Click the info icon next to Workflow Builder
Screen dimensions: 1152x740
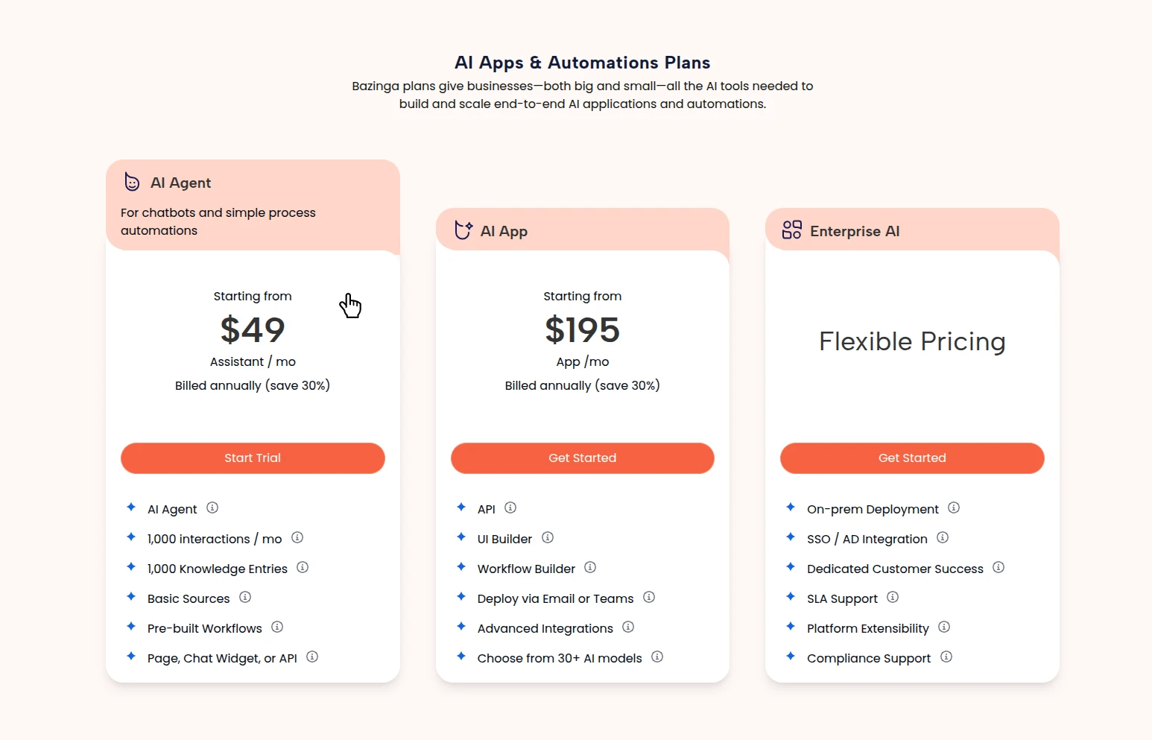590,567
